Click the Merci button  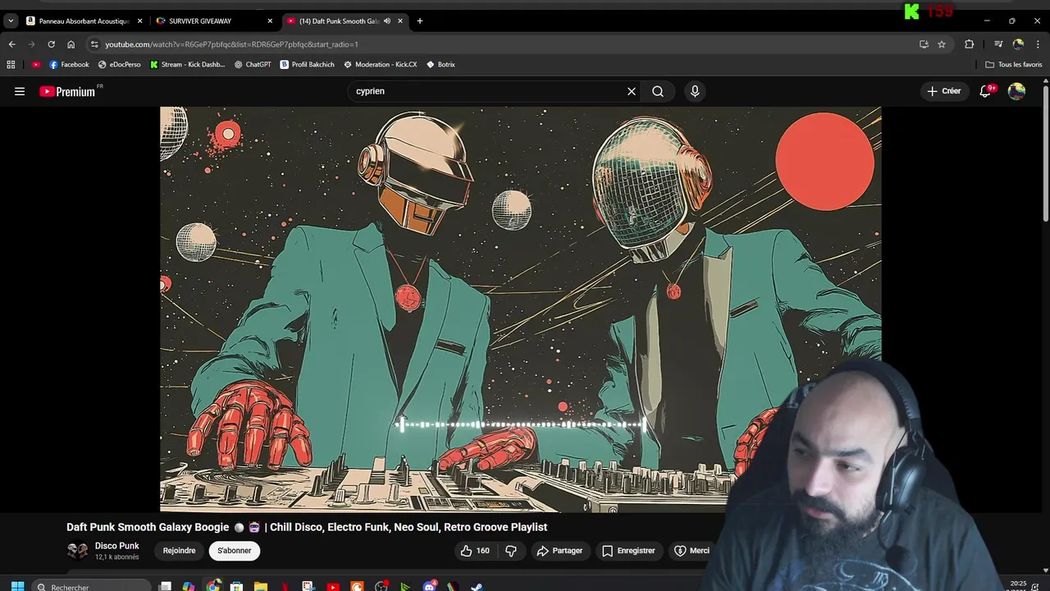tap(692, 551)
